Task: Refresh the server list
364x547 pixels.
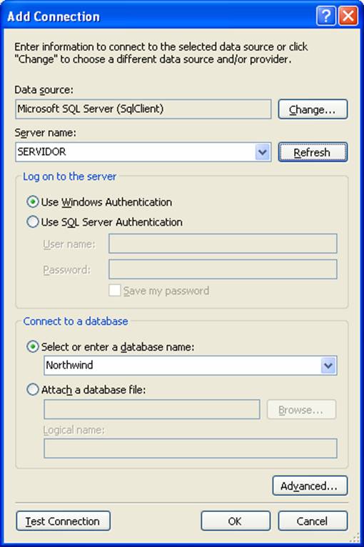Action: [313, 152]
